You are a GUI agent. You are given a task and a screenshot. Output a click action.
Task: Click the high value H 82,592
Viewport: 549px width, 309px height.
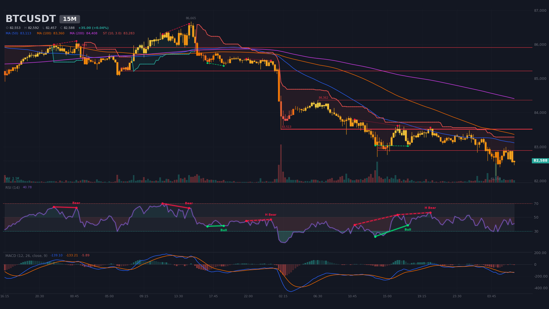[x=32, y=28]
